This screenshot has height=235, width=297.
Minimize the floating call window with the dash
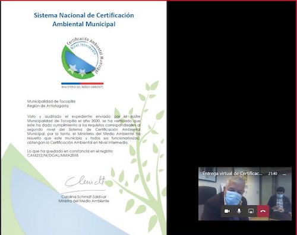[285, 174]
